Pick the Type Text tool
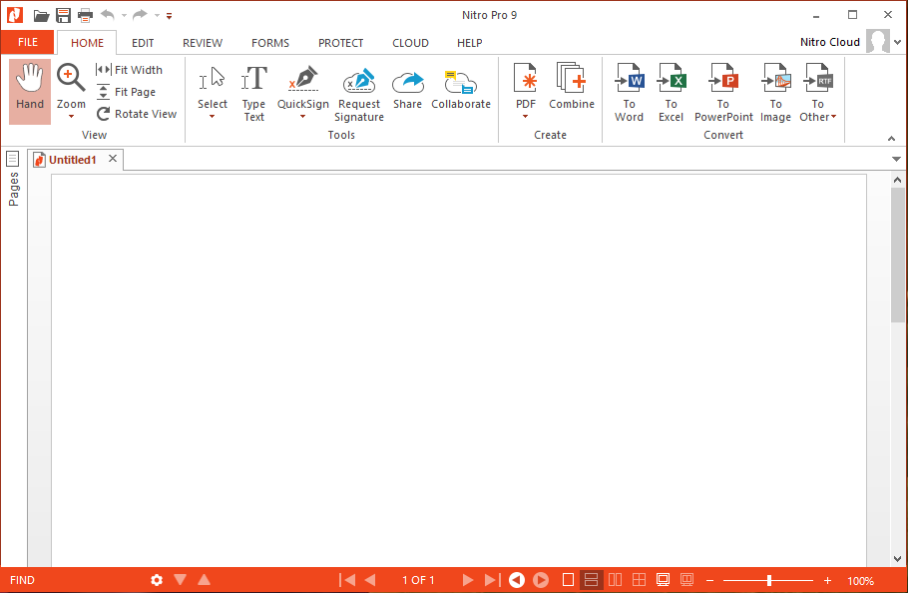908x593 pixels. (253, 93)
